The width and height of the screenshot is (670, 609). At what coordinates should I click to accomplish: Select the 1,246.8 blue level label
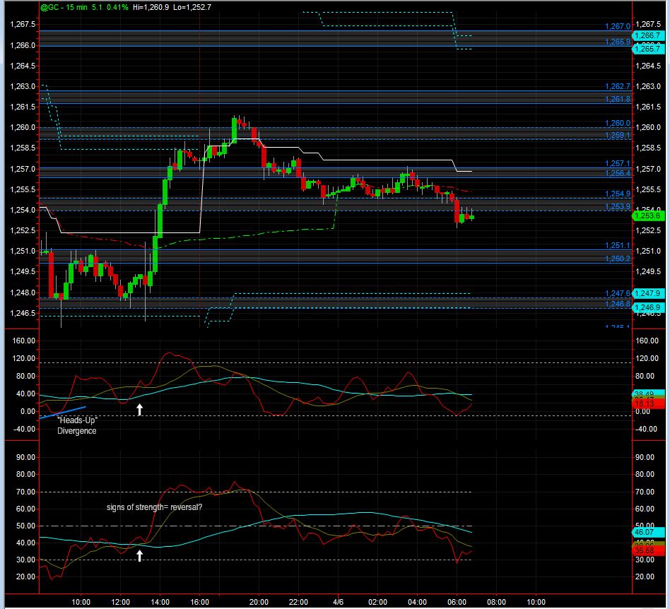click(x=618, y=304)
